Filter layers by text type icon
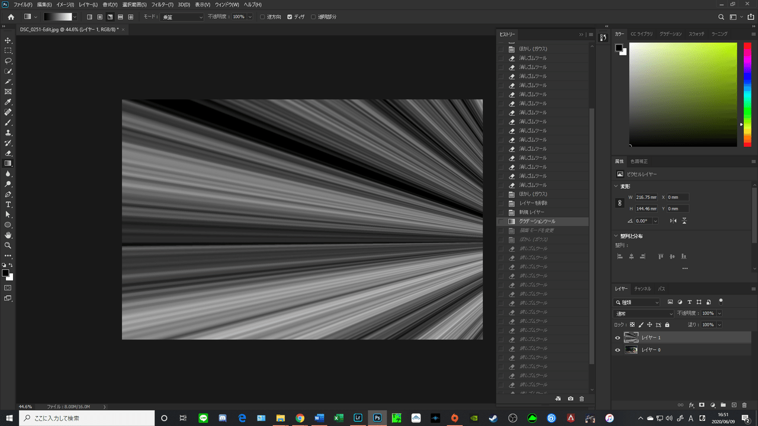Viewport: 758px width, 426px height. pyautogui.click(x=689, y=302)
